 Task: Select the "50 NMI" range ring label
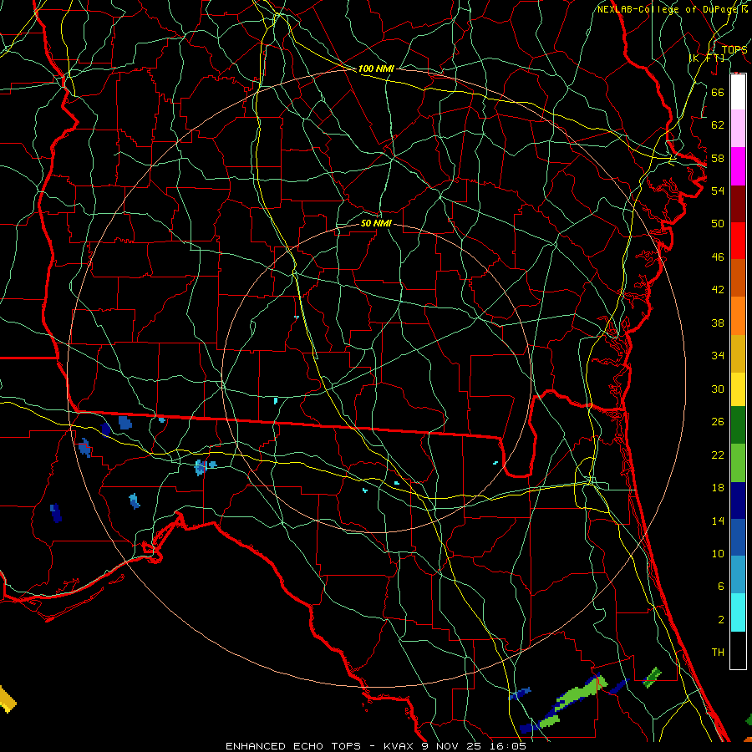376,224
